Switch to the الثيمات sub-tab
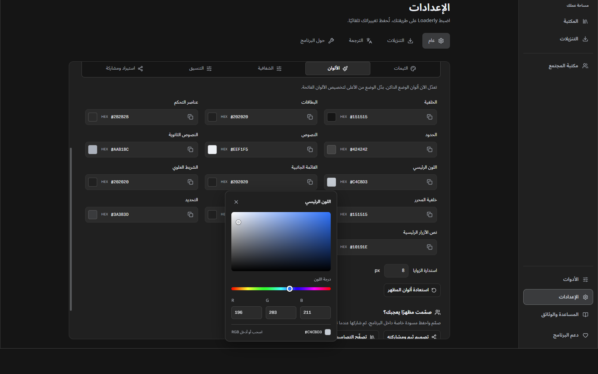 coord(405,68)
